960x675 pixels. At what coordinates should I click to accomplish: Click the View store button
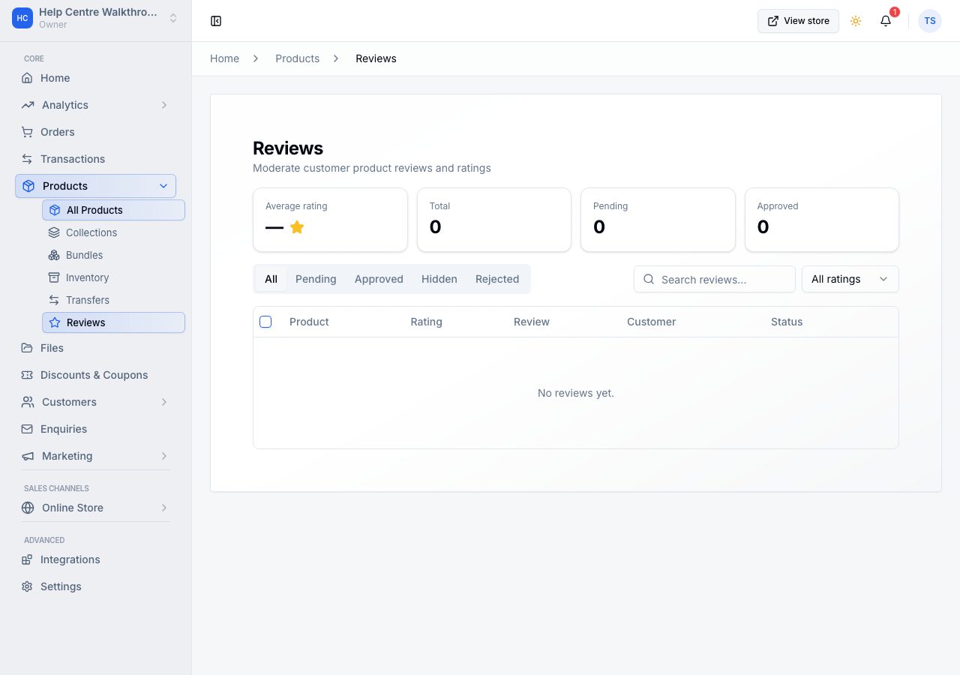(798, 21)
